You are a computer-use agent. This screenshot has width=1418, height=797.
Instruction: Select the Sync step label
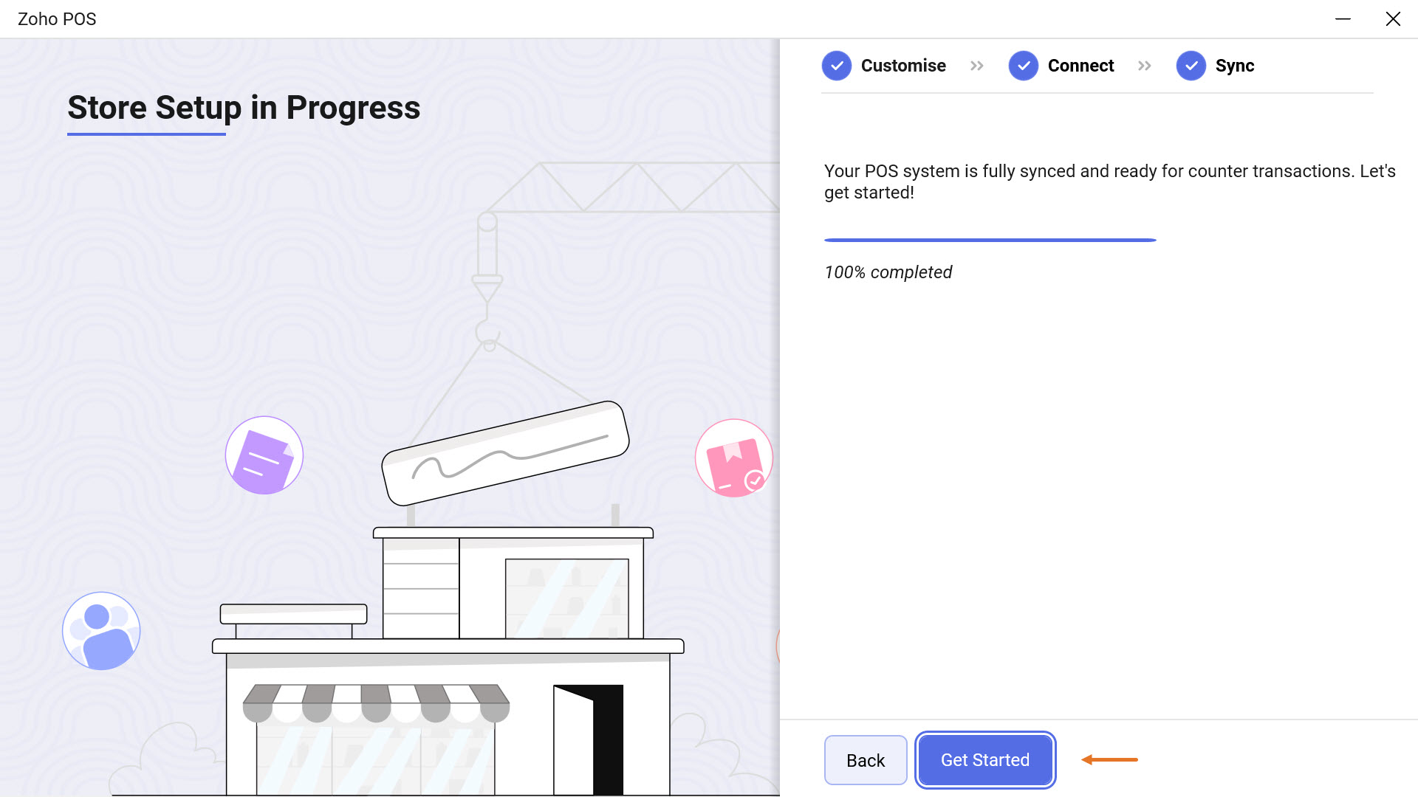1235,66
